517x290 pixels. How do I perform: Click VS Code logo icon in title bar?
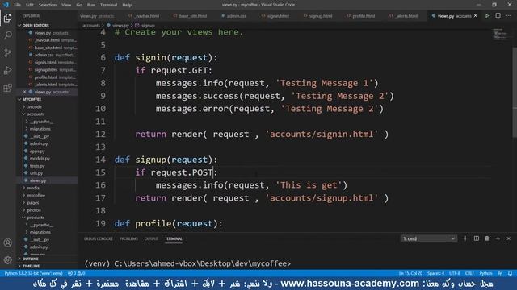point(6,5)
